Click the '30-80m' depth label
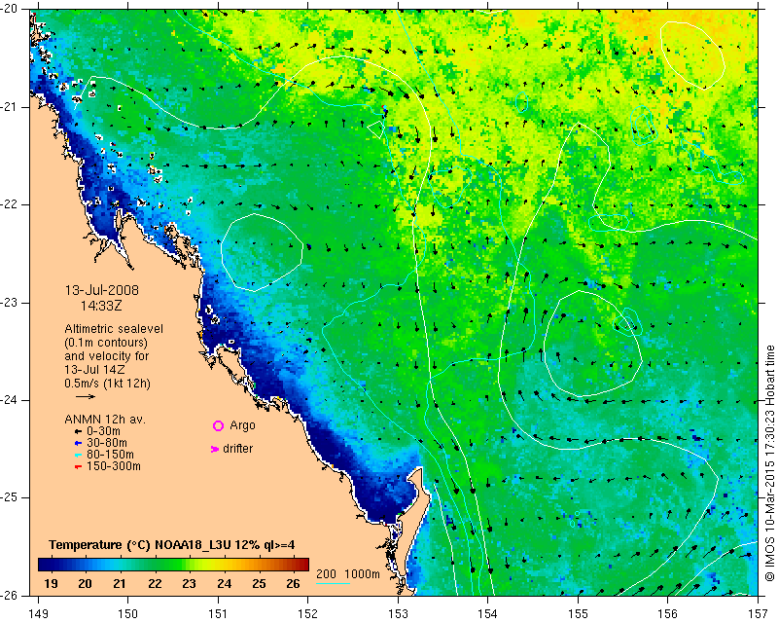 (x=107, y=443)
